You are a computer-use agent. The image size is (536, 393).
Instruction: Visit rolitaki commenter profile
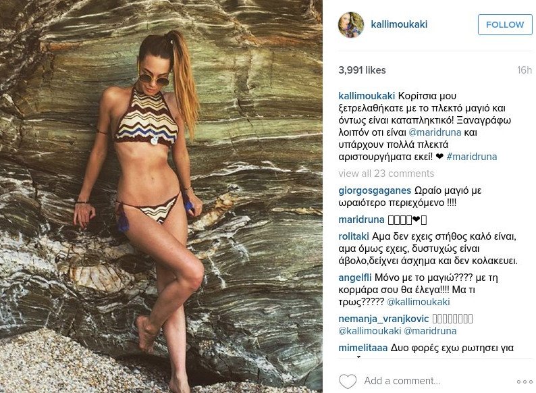pos(354,236)
